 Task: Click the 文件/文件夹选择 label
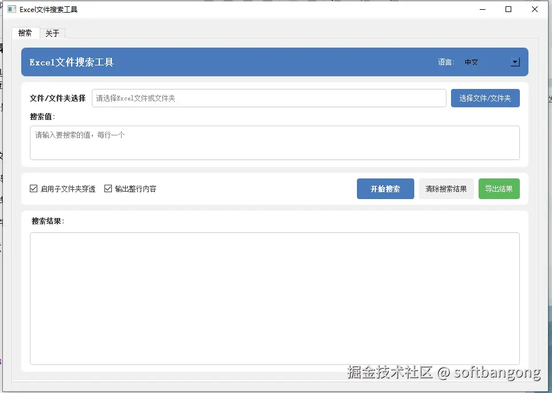[58, 98]
